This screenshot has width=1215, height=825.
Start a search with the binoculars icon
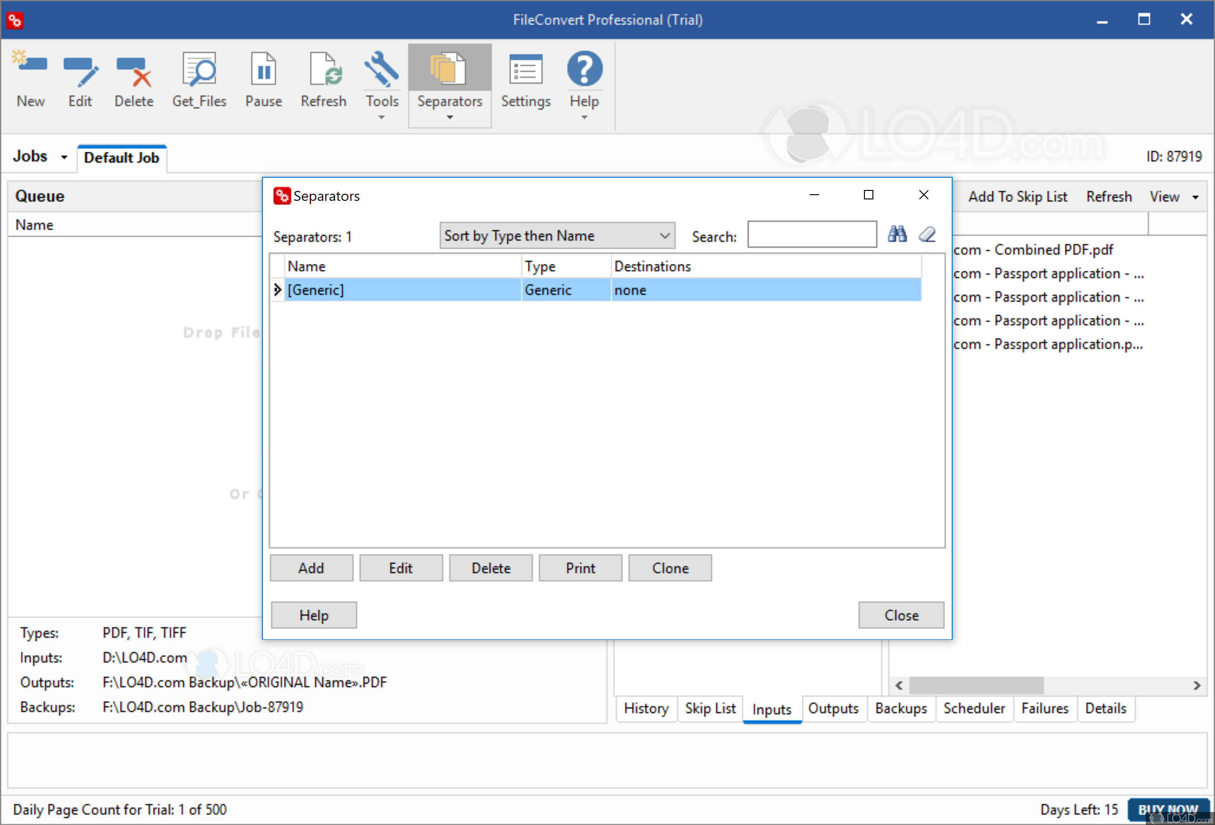click(897, 234)
